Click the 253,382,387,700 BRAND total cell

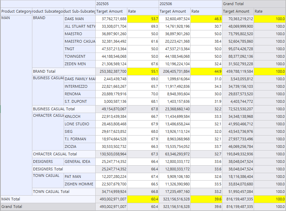111,71
